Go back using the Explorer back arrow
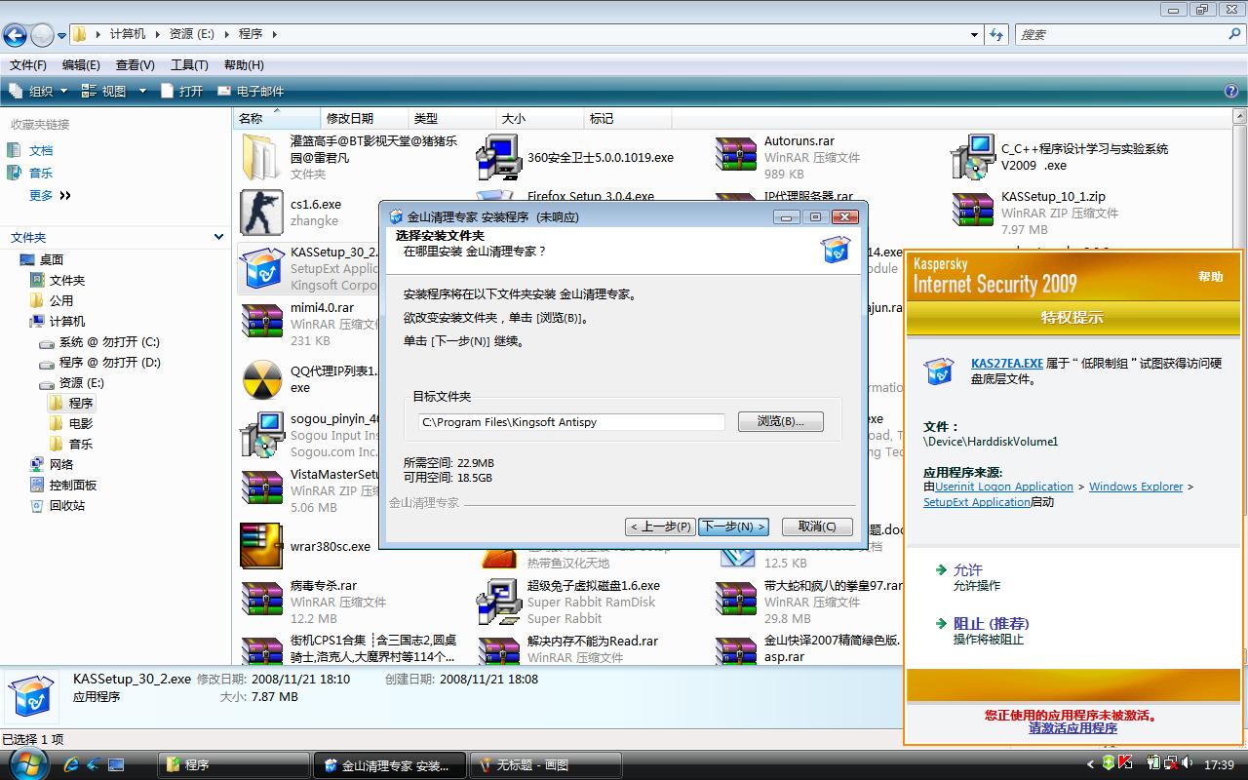1248x780 pixels. 15,35
